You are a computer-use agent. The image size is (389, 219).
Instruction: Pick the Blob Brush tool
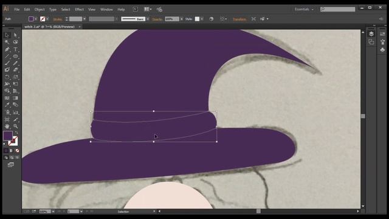tap(7, 70)
